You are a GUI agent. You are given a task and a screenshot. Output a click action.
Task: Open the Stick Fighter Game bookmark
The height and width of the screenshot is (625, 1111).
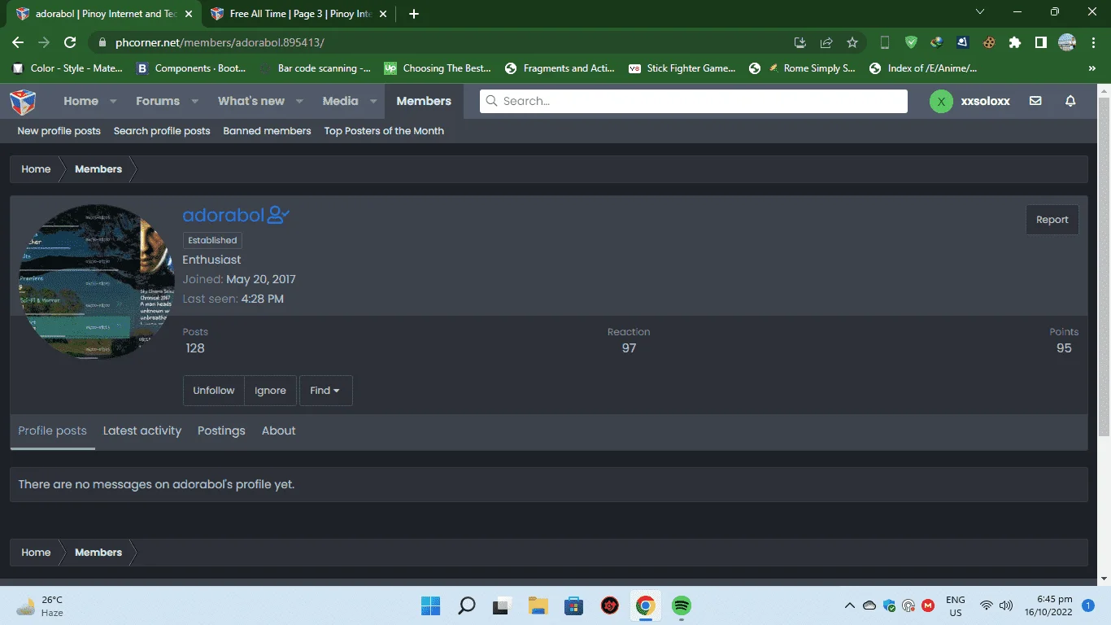tap(682, 68)
